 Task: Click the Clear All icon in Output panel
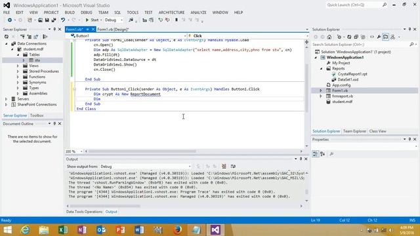224,167
